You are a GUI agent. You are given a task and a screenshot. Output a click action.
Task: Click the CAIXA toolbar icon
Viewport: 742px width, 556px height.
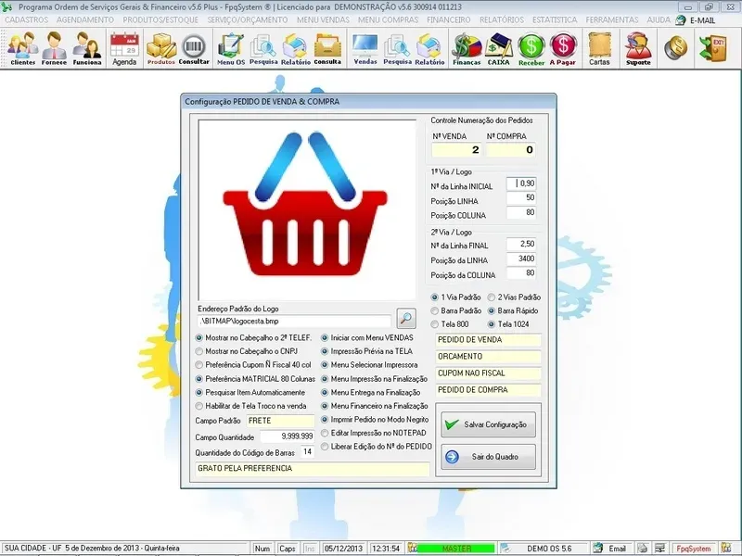tap(499, 48)
